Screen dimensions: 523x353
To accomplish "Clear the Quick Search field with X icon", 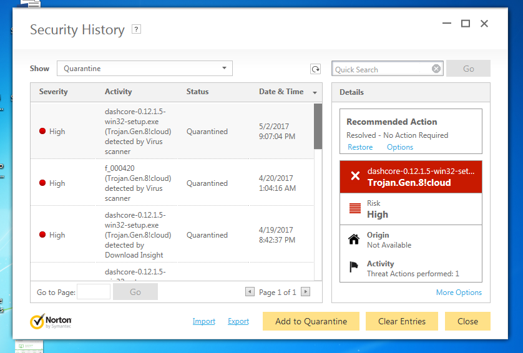I will [x=436, y=69].
